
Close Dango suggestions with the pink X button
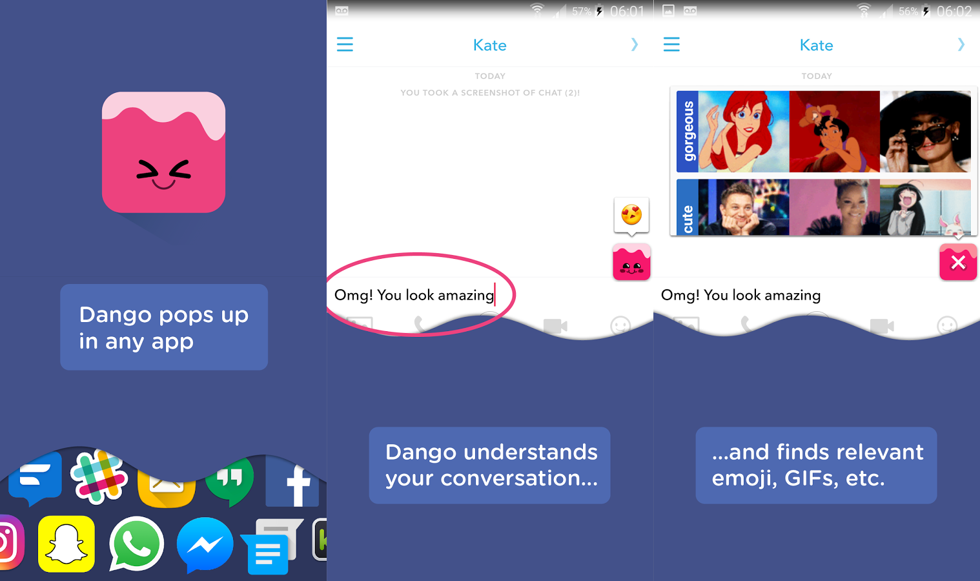pos(958,262)
